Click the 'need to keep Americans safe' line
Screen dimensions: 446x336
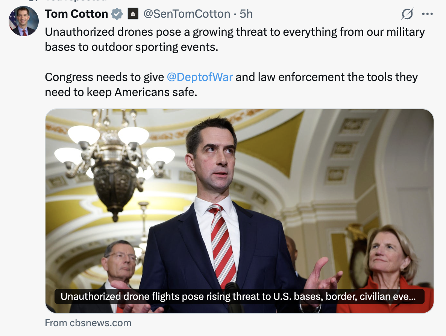121,92
